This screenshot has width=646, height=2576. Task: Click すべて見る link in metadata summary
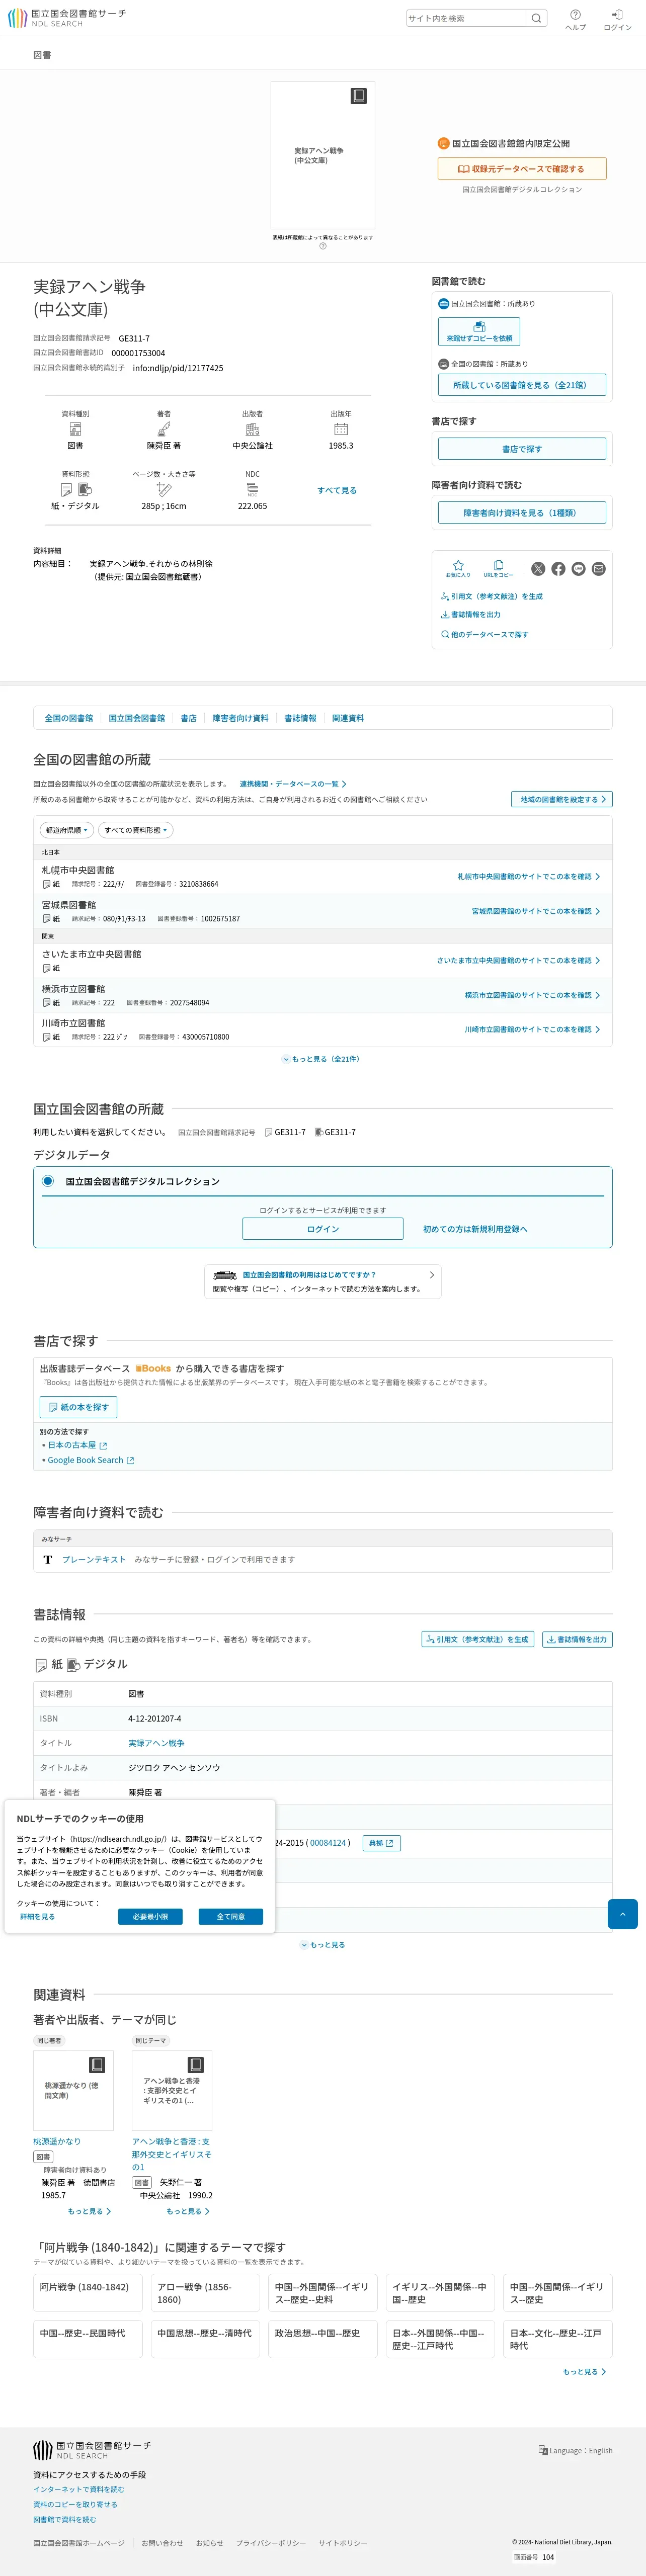[x=337, y=490]
